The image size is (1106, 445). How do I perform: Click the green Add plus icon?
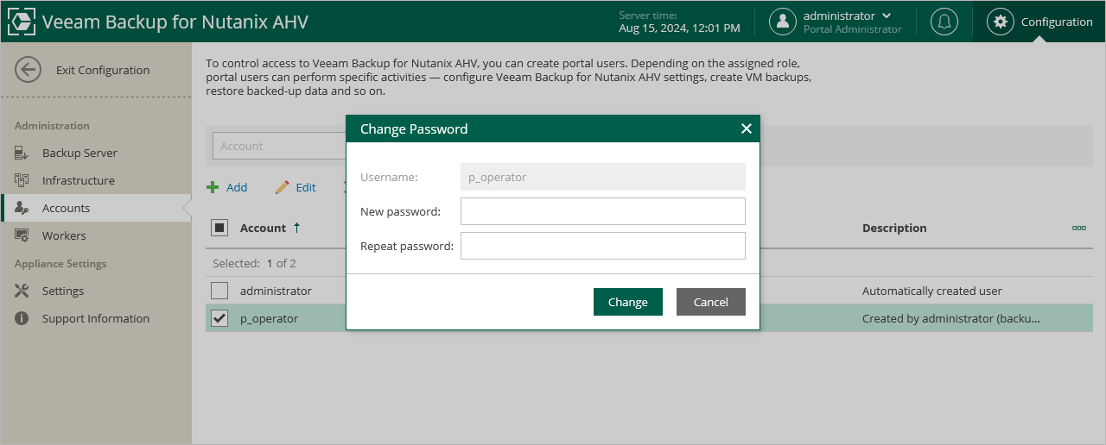pyautogui.click(x=213, y=187)
